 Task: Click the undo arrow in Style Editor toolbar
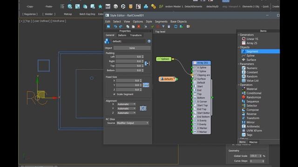pos(115,26)
